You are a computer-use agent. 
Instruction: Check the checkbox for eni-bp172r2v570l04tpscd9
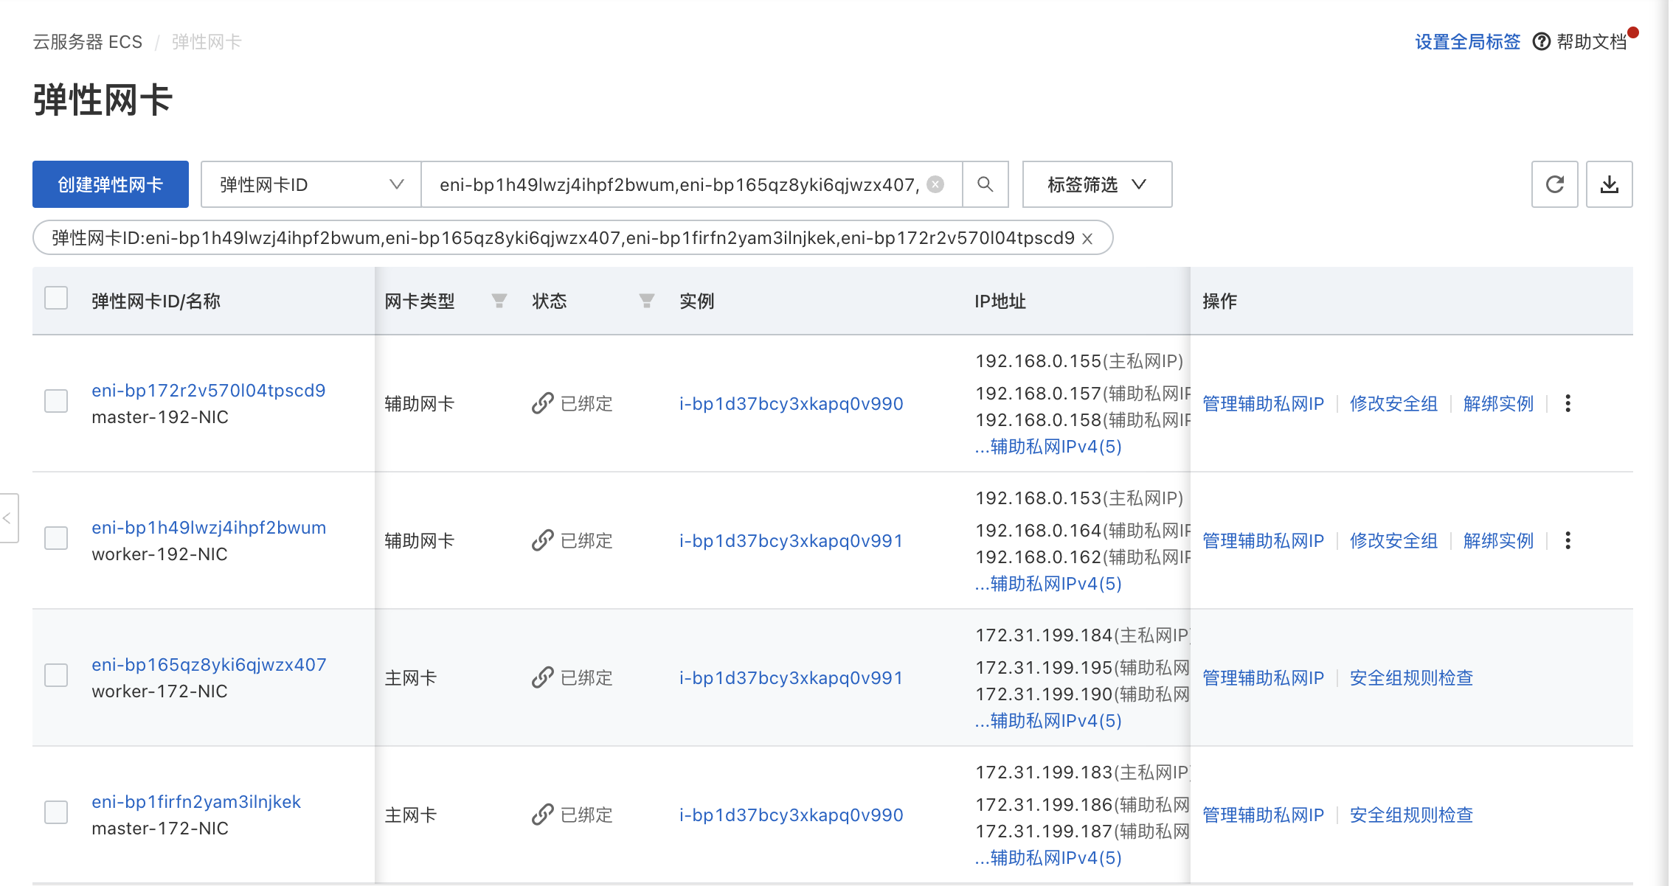point(56,401)
